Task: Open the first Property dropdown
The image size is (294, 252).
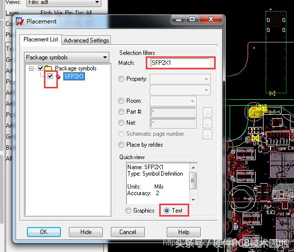Action: (180, 79)
